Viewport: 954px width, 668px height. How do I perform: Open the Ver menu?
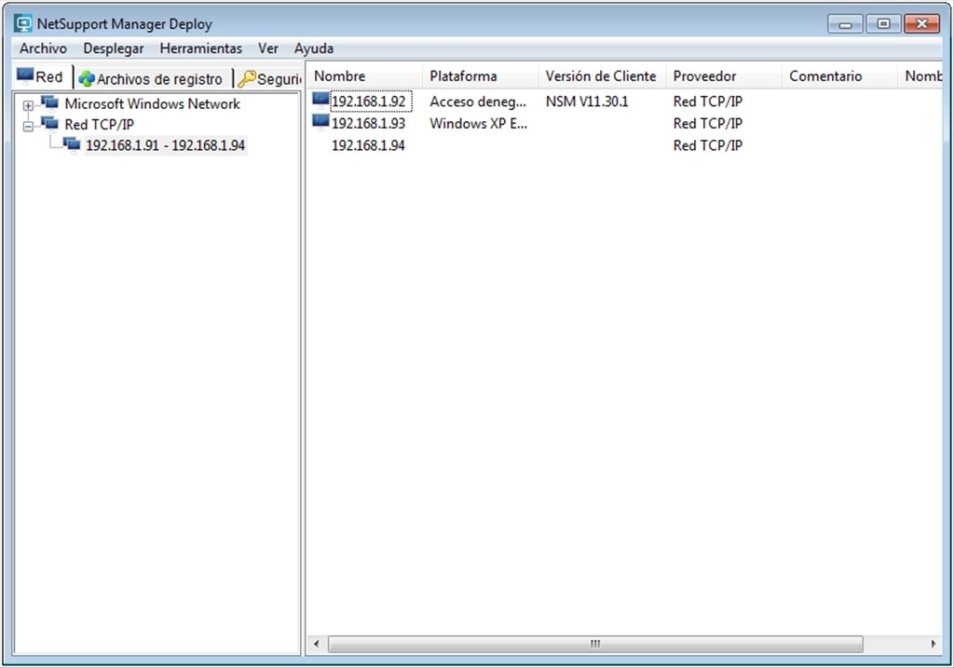coord(267,48)
